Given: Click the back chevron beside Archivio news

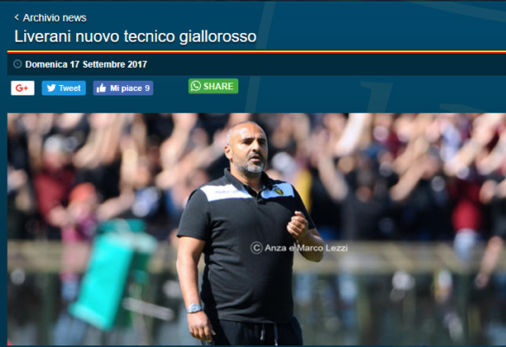Looking at the screenshot, I should point(16,17).
